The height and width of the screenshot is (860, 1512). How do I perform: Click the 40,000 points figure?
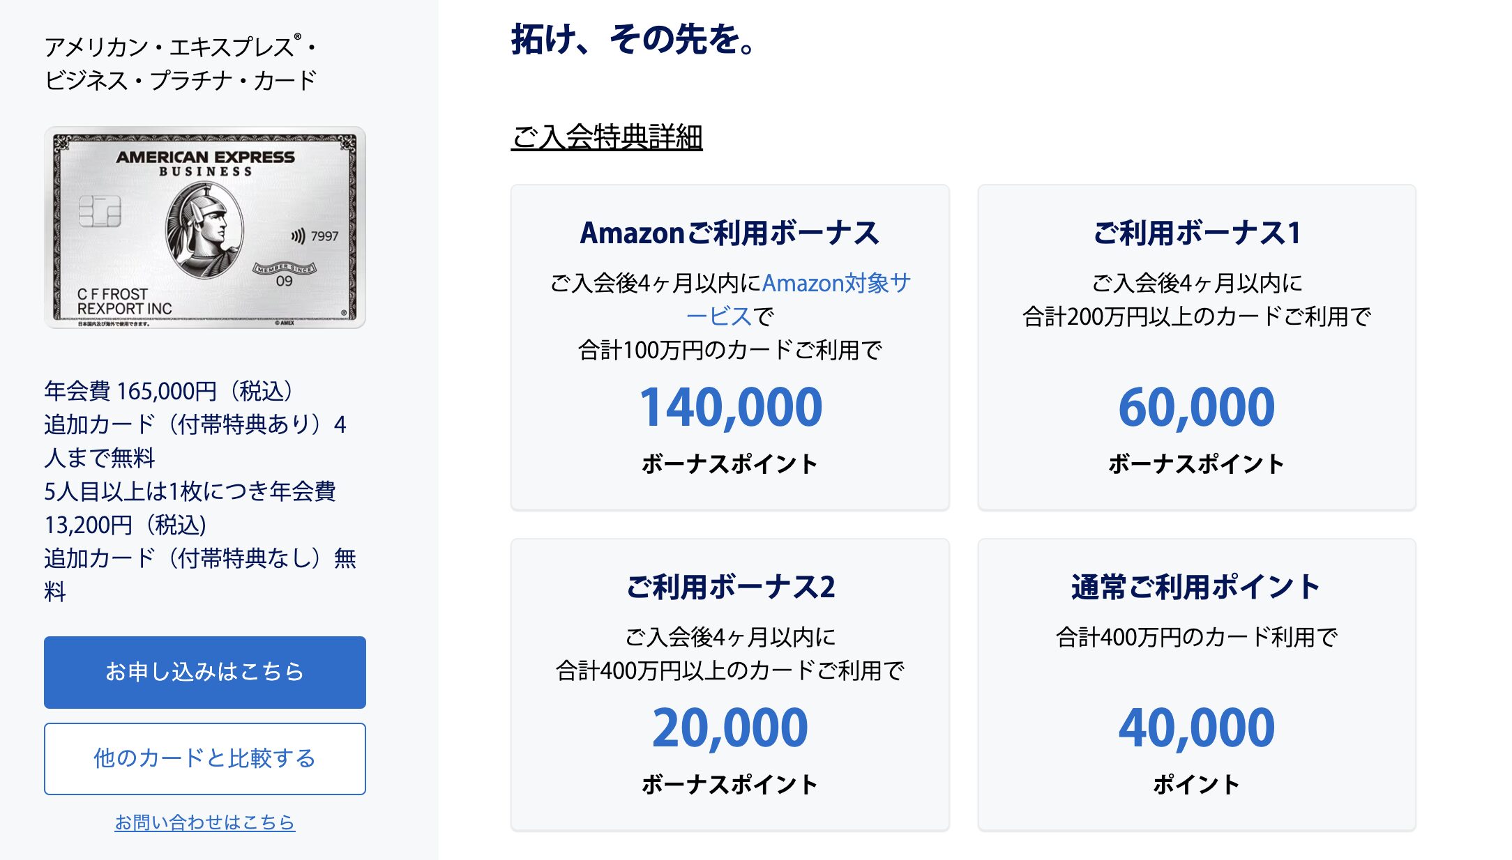click(1197, 728)
